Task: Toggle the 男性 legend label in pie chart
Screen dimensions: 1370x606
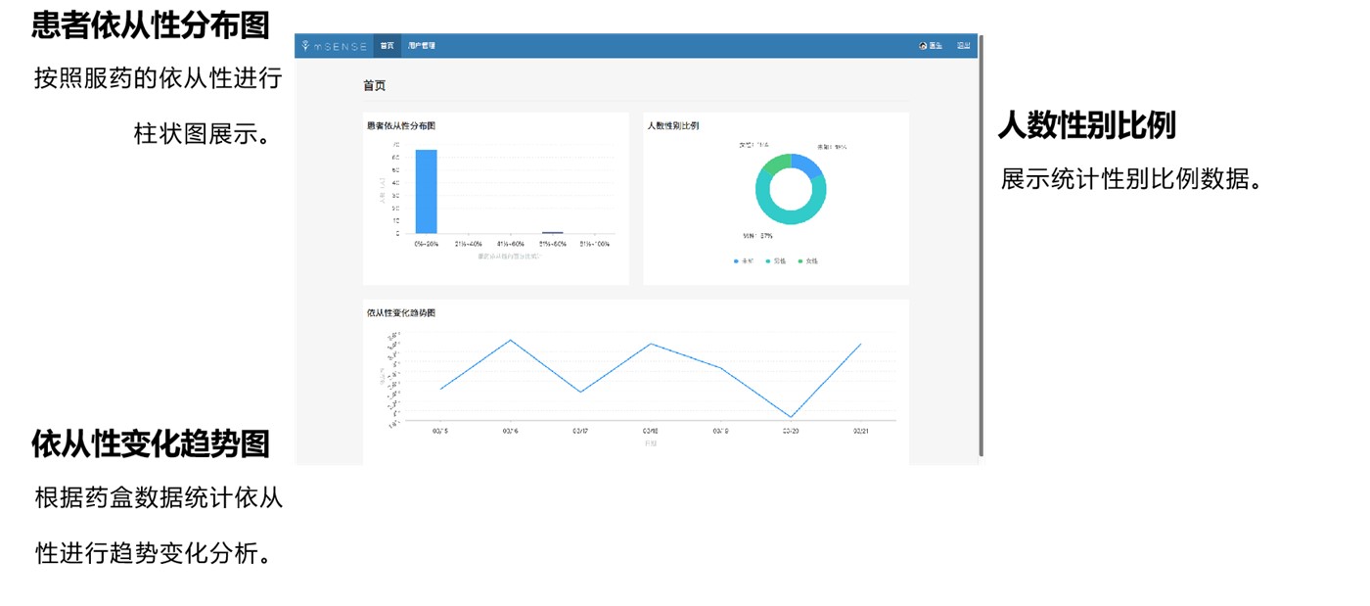Action: [x=780, y=261]
